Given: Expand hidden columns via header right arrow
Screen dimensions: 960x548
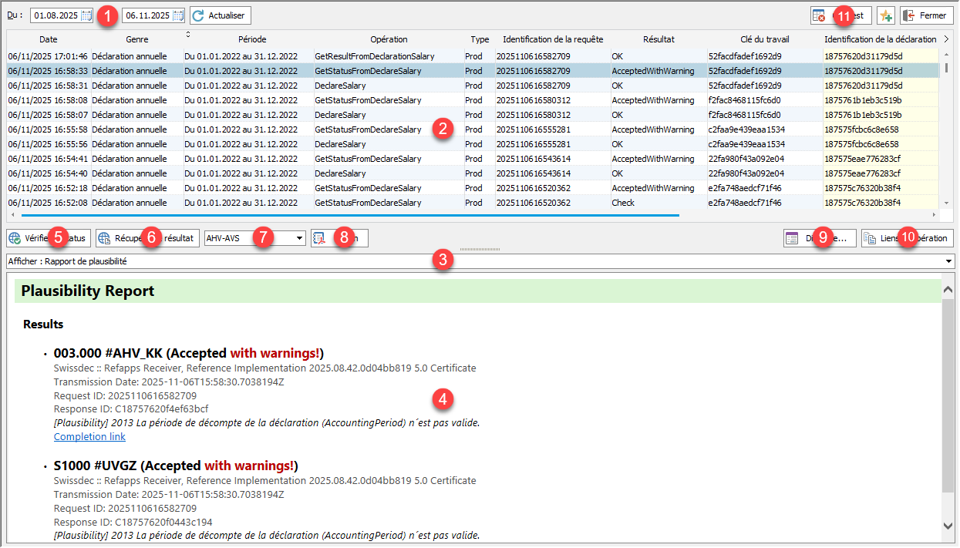Looking at the screenshot, I should pos(945,39).
